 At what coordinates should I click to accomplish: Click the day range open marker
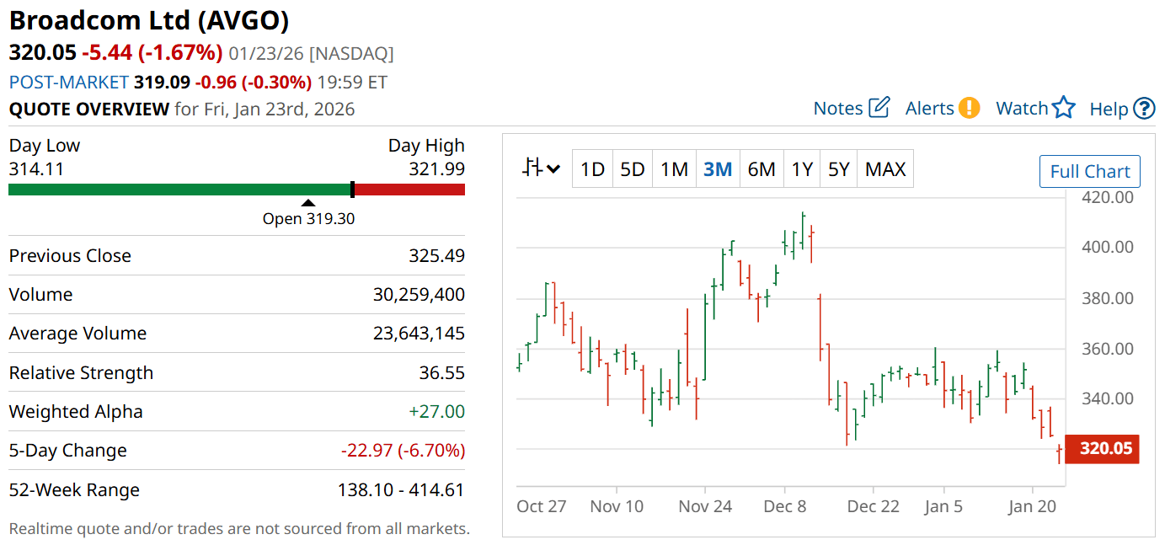[x=308, y=202]
